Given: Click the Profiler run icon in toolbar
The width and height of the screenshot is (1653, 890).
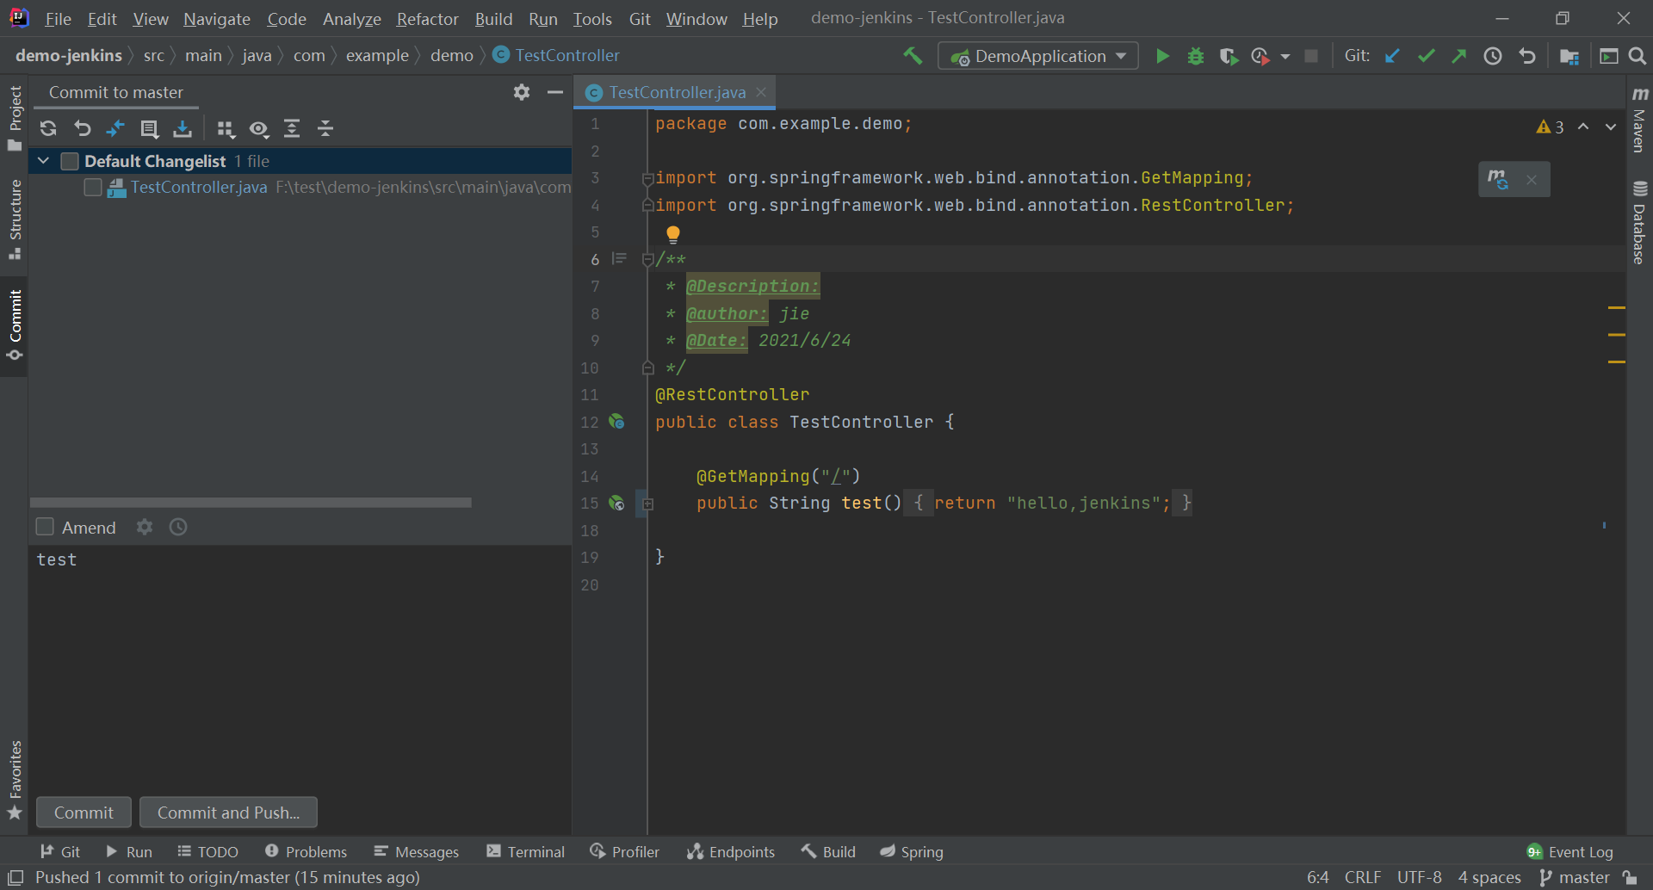Looking at the screenshot, I should (1260, 56).
